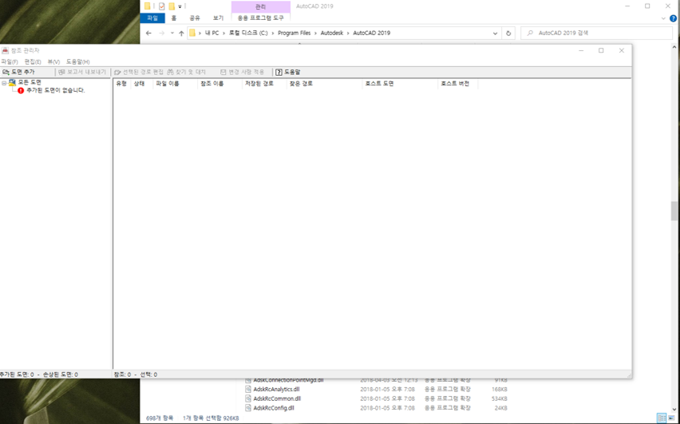
Task: Select AdskRcConfig.dll file in Explorer
Action: click(273, 408)
